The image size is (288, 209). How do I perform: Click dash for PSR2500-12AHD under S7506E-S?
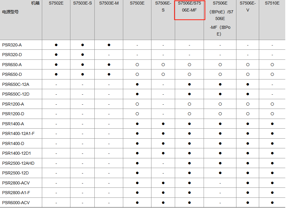coord(163,163)
